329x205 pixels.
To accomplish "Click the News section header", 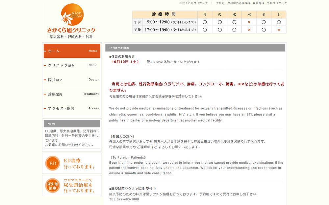I will point(72,124).
